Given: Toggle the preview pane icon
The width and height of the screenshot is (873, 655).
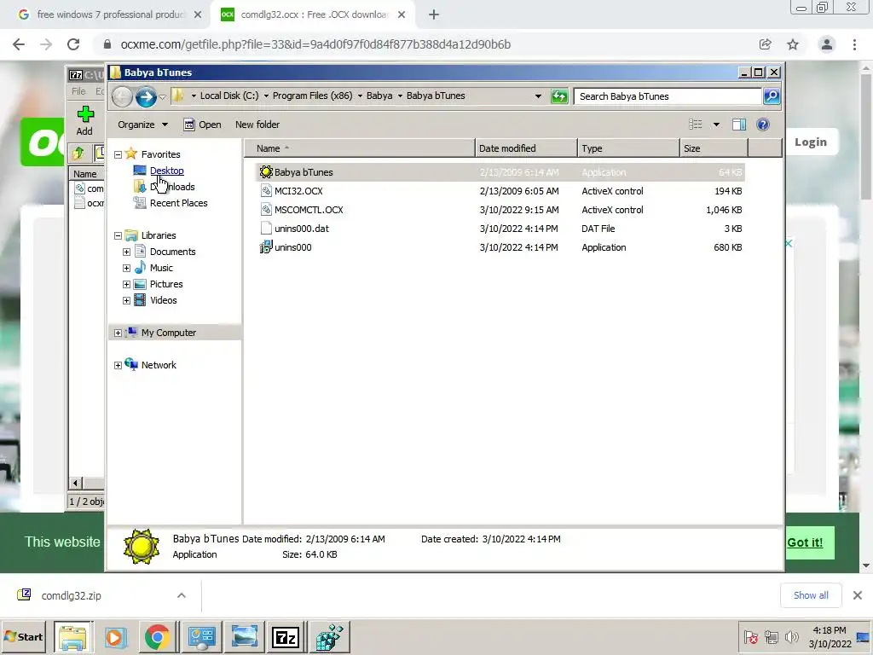Looking at the screenshot, I should click(739, 125).
